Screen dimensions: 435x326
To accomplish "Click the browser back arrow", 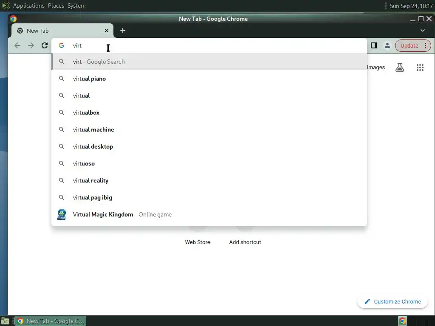I will coord(17,45).
